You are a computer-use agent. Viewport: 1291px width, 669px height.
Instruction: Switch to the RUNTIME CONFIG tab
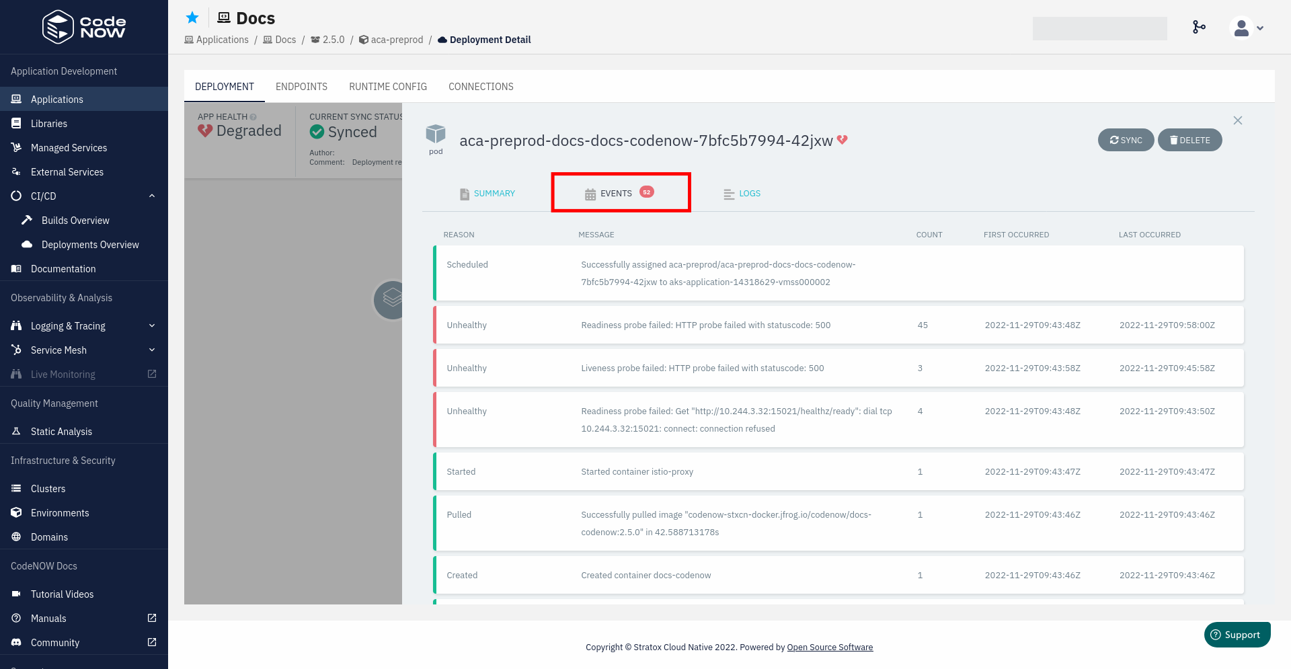[x=388, y=87]
